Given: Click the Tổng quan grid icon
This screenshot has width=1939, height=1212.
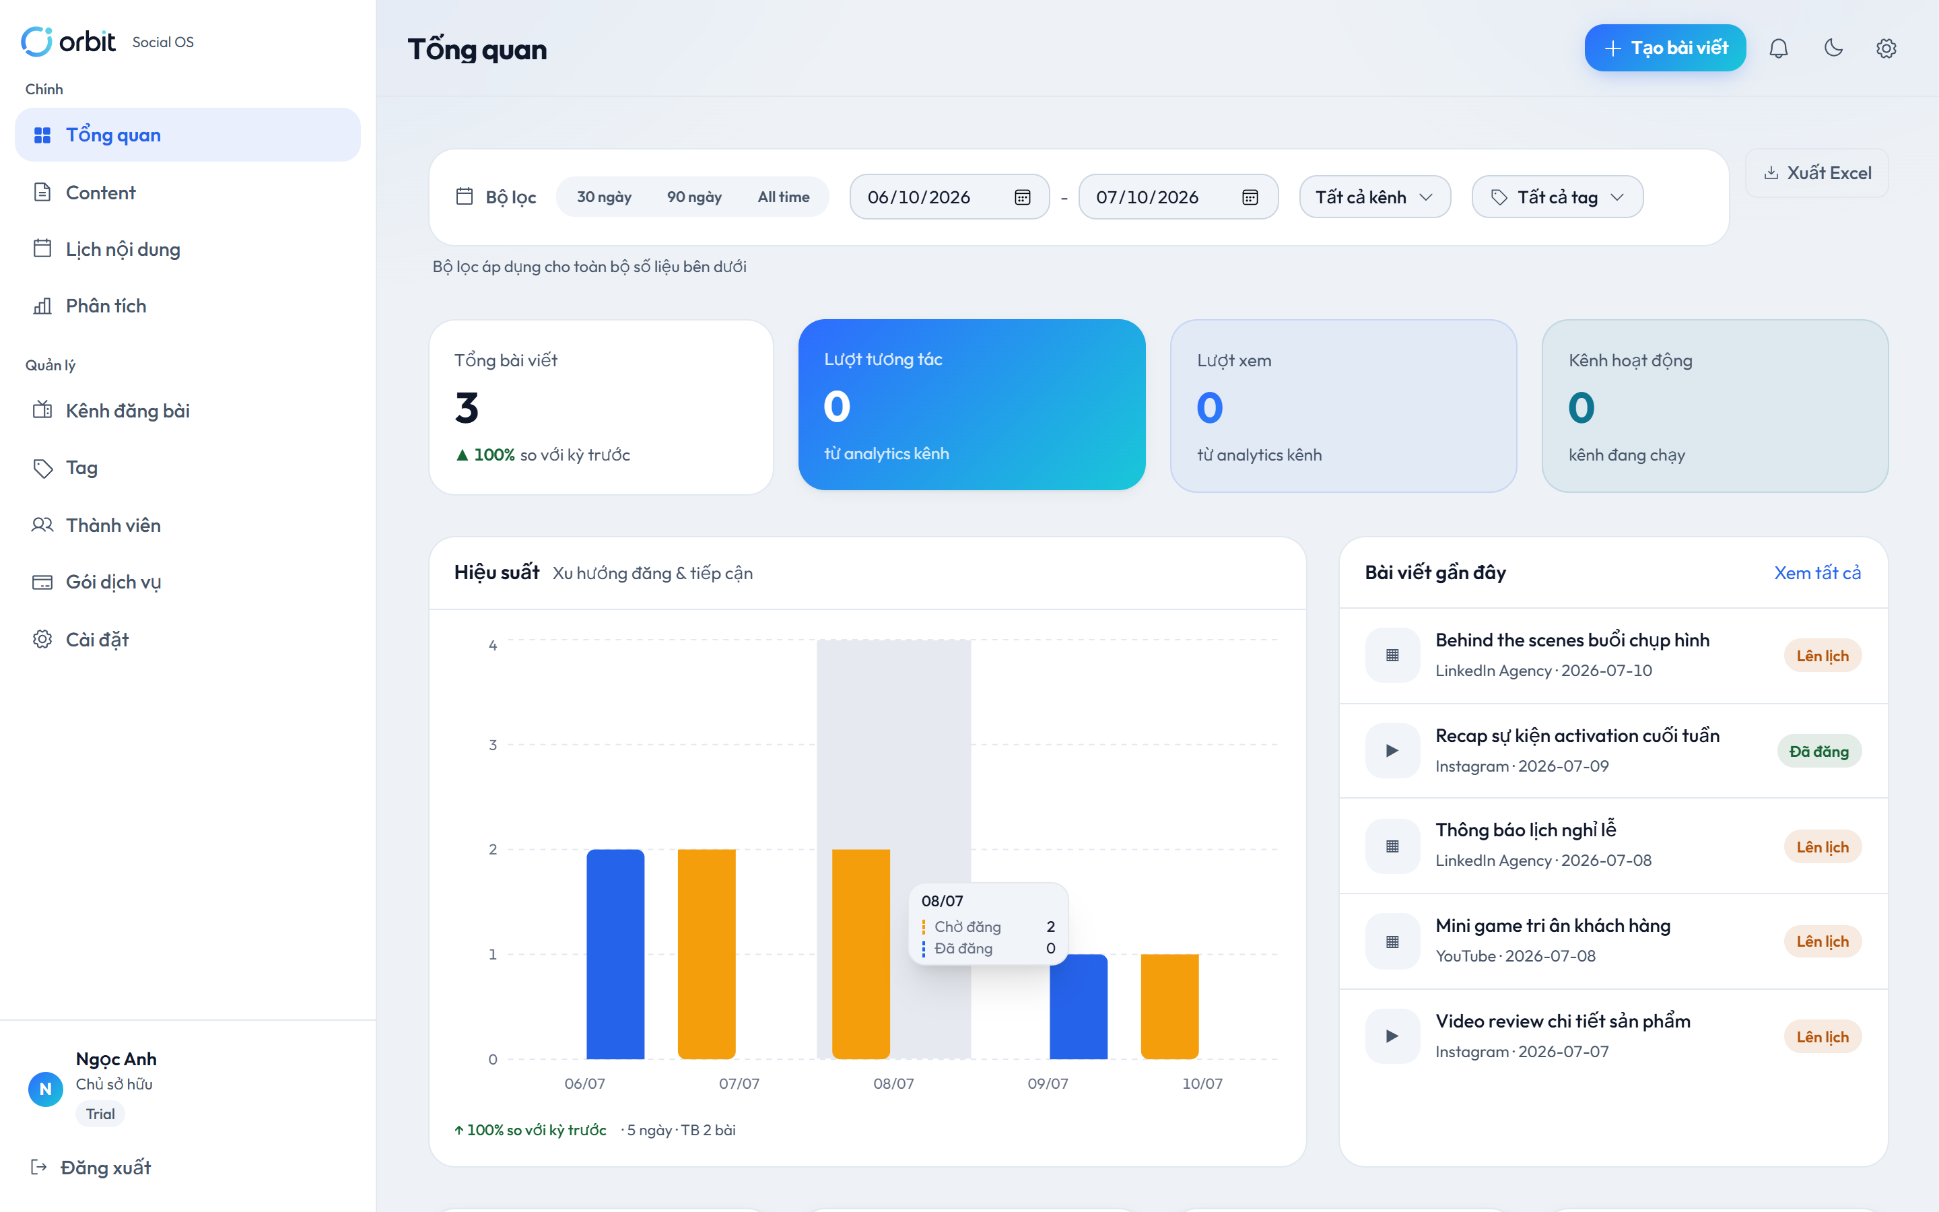Looking at the screenshot, I should [42, 135].
